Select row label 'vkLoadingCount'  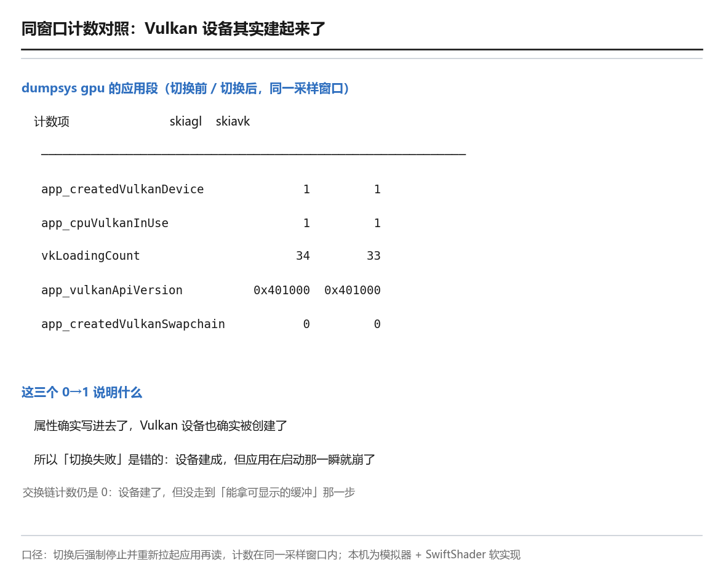(x=90, y=255)
